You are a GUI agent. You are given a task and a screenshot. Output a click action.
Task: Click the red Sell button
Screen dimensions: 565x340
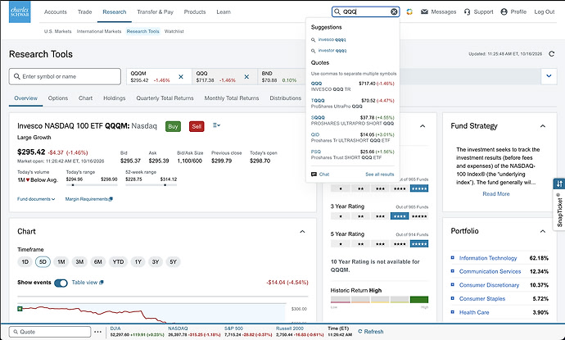tap(197, 126)
